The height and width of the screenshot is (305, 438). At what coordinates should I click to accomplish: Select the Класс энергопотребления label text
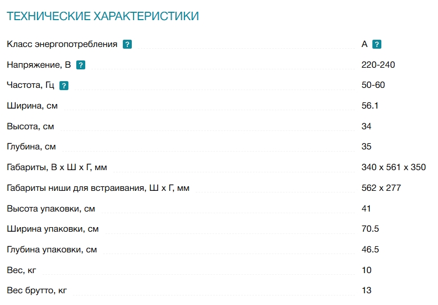[62, 44]
